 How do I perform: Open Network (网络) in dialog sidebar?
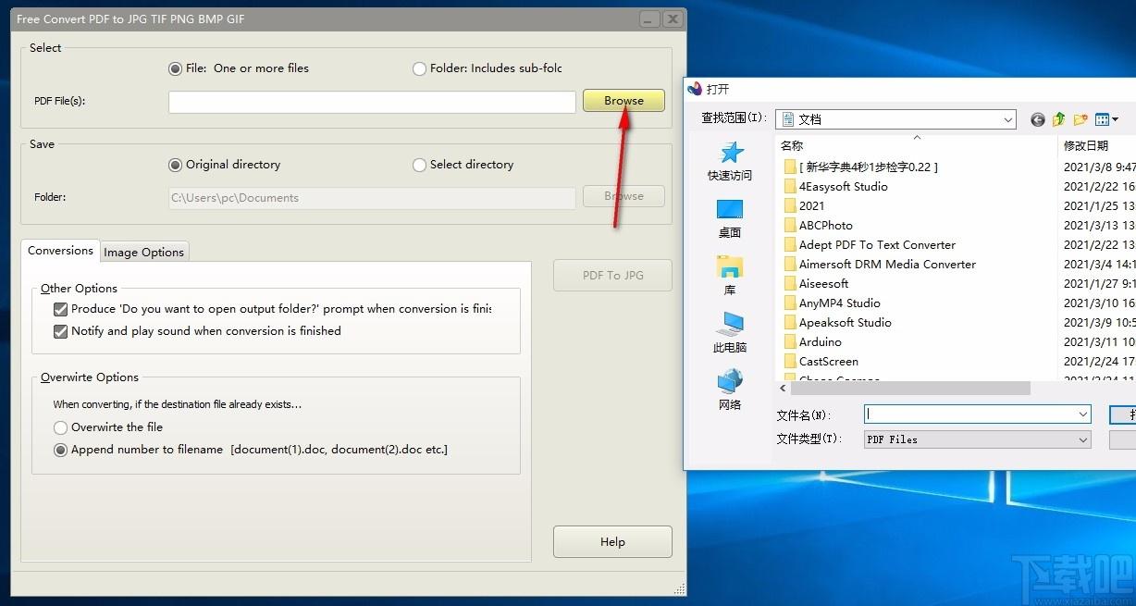[x=730, y=390]
